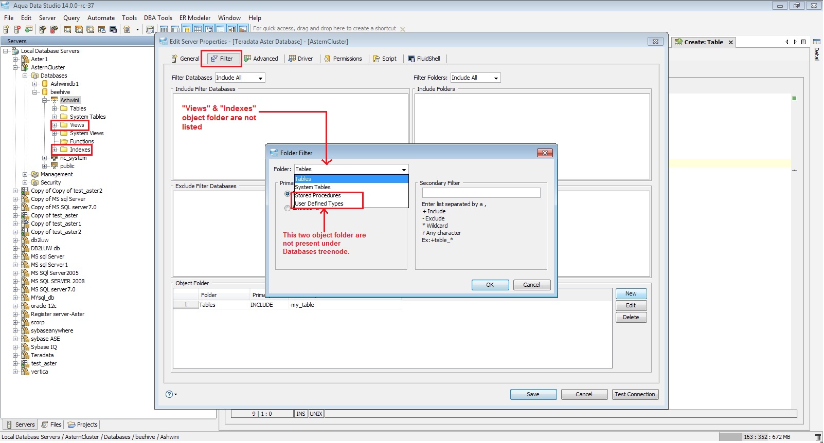Select the second Primary filter radio button

[287, 208]
